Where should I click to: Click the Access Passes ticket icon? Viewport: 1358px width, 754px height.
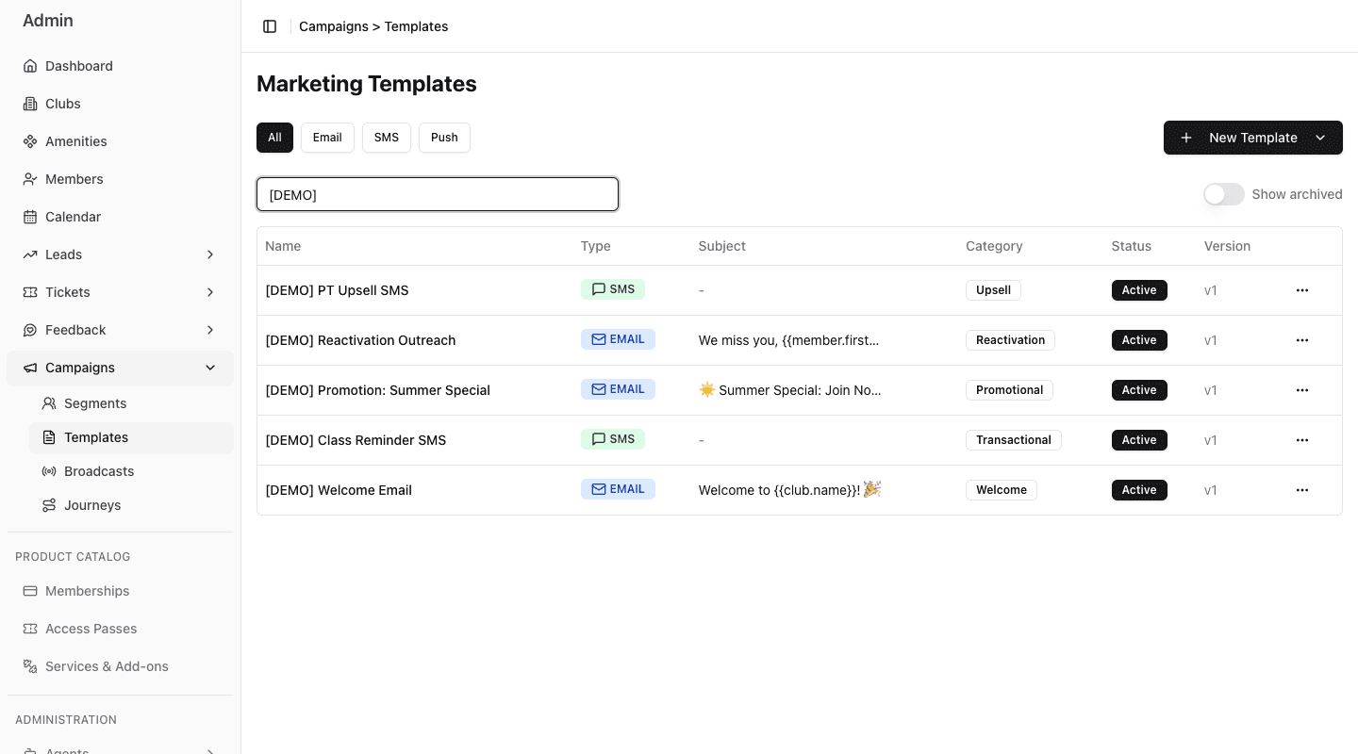click(x=30, y=629)
